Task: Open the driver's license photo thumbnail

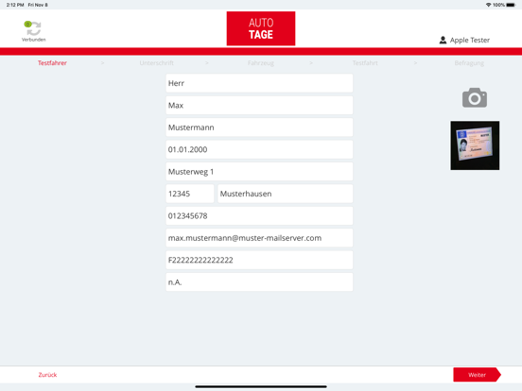Action: point(475,145)
